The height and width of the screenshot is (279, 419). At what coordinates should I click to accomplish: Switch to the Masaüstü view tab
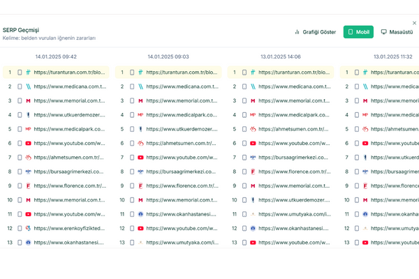397,32
